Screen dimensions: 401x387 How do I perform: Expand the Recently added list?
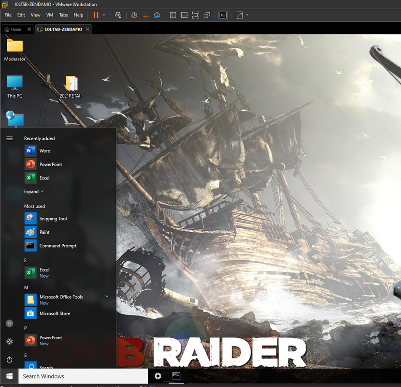pyautogui.click(x=34, y=191)
